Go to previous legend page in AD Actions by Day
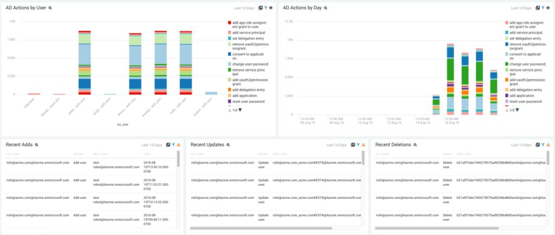Viewport: 555px width, 235px height. click(x=506, y=110)
